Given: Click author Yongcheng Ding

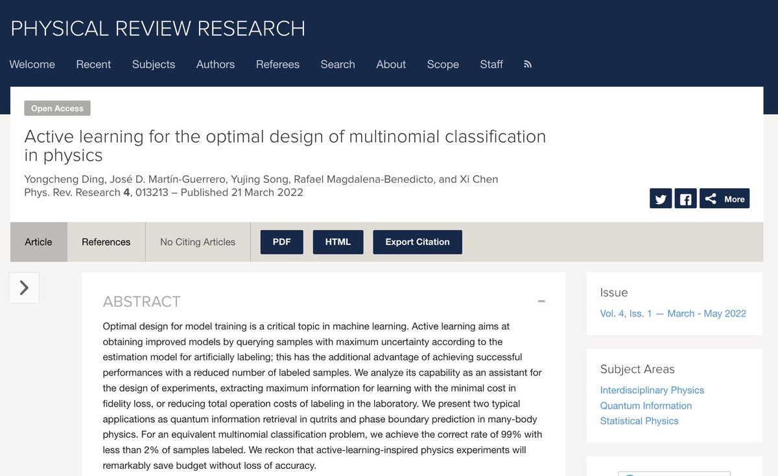Looking at the screenshot, I should point(64,179).
